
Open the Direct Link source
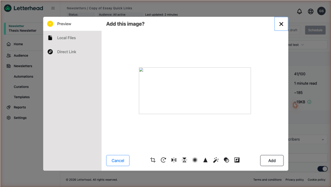(x=73, y=52)
